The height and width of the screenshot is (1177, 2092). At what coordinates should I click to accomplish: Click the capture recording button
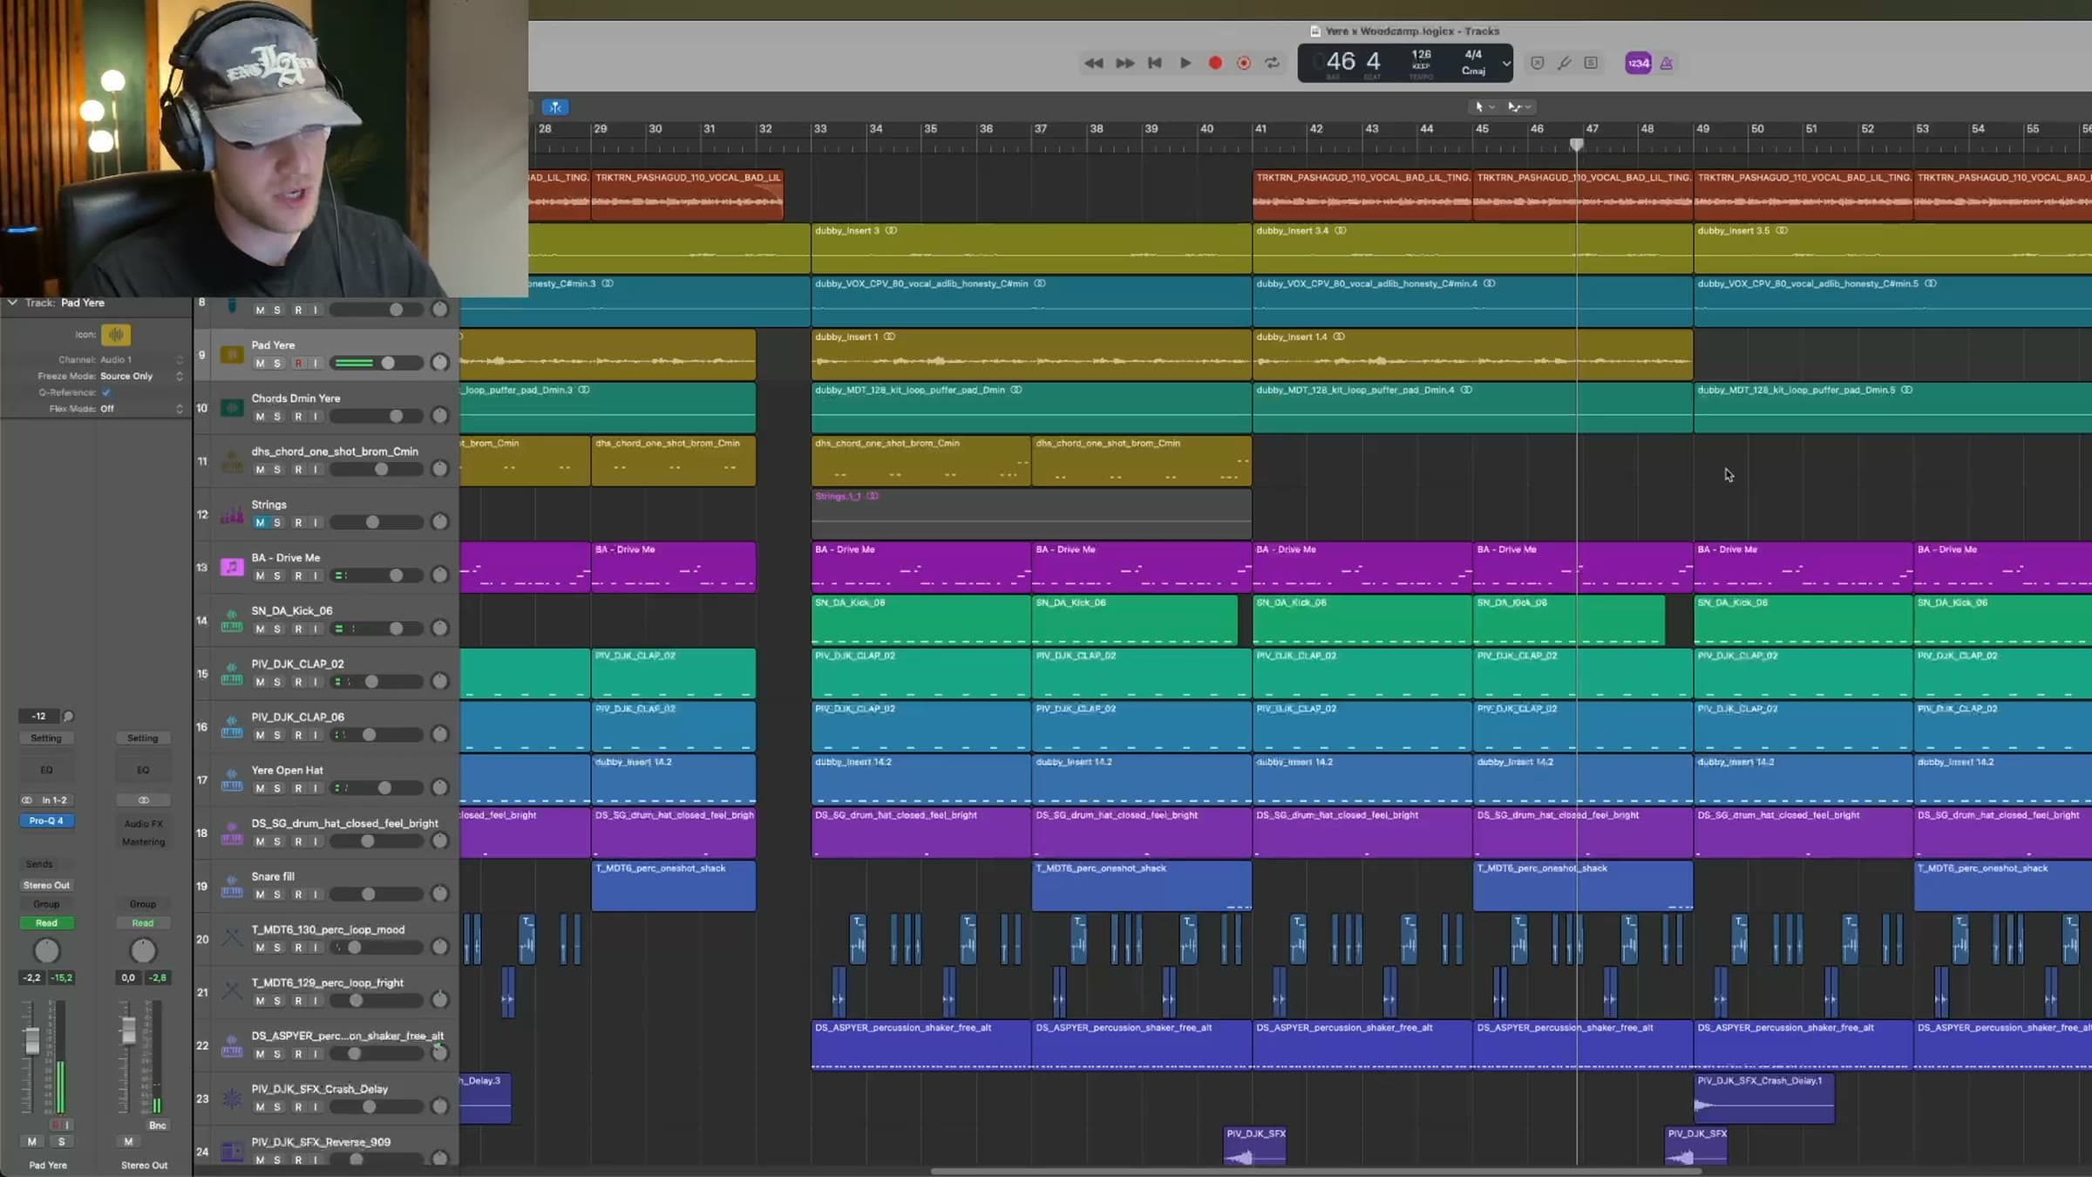pos(1244,63)
